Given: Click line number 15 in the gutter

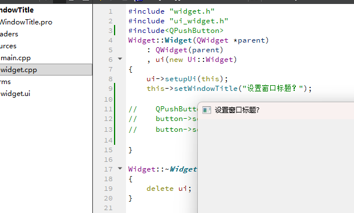Looking at the screenshot, I should coord(108,150).
